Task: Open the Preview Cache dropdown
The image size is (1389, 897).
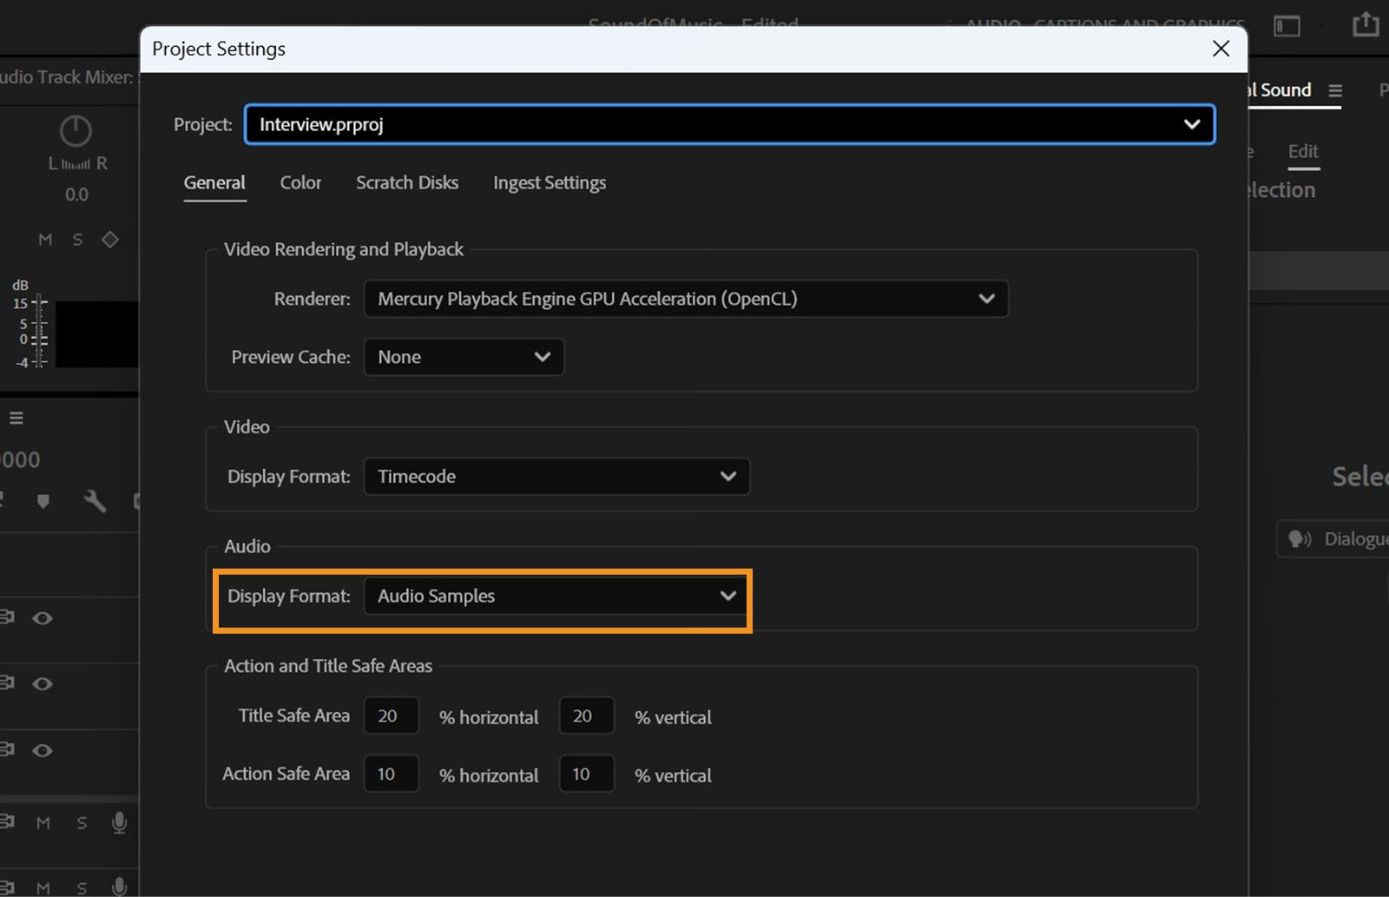Action: 463,357
